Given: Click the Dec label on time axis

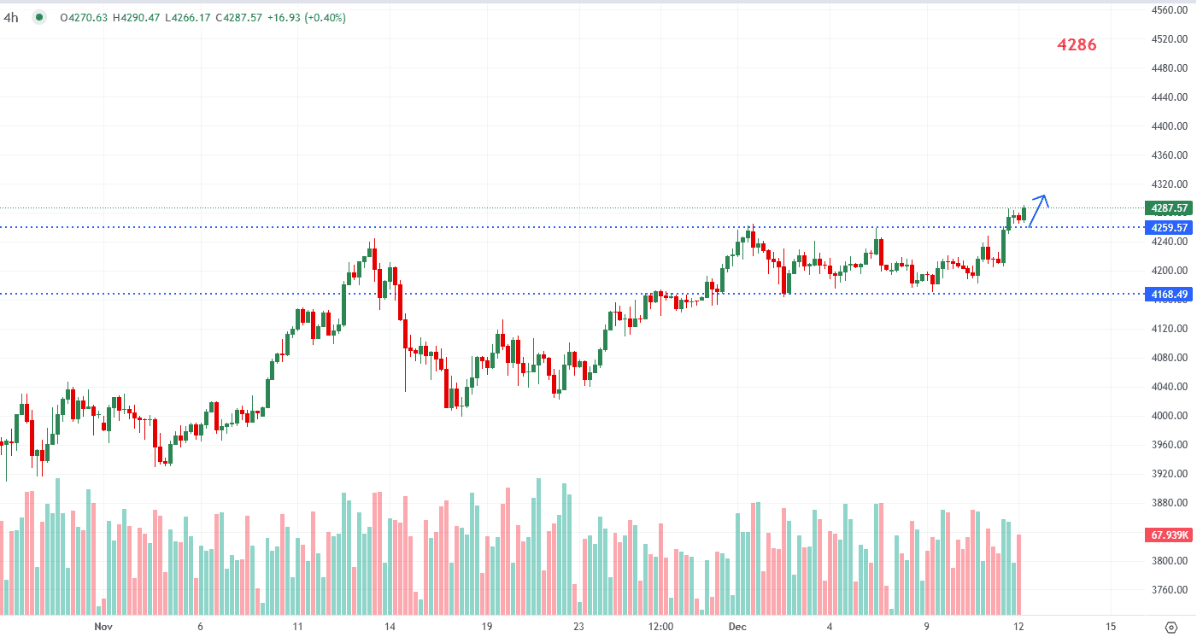Looking at the screenshot, I should tap(738, 626).
